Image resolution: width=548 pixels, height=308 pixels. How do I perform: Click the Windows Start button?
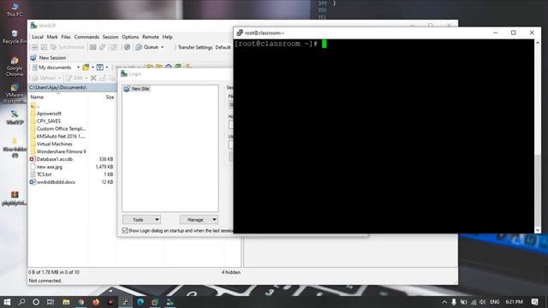(x=7, y=302)
